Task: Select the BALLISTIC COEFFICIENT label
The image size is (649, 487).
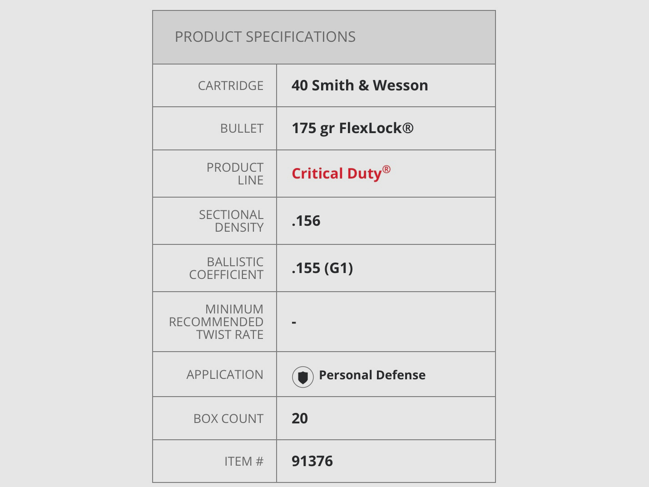Action: point(226,268)
